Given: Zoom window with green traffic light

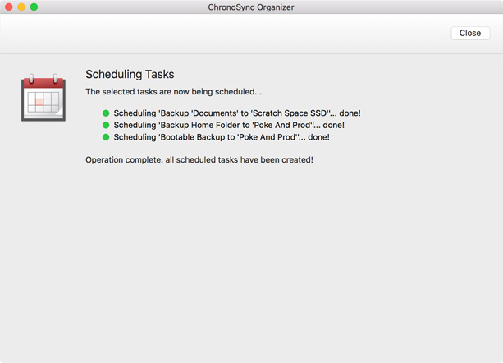Looking at the screenshot, I should click(x=34, y=7).
